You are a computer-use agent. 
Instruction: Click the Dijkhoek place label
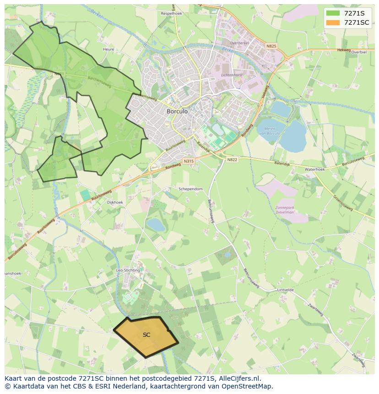[x=115, y=202]
